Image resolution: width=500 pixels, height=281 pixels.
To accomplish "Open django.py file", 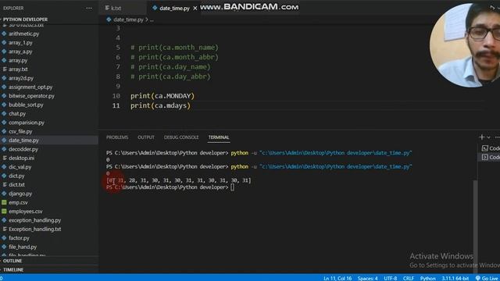I will tap(20, 194).
